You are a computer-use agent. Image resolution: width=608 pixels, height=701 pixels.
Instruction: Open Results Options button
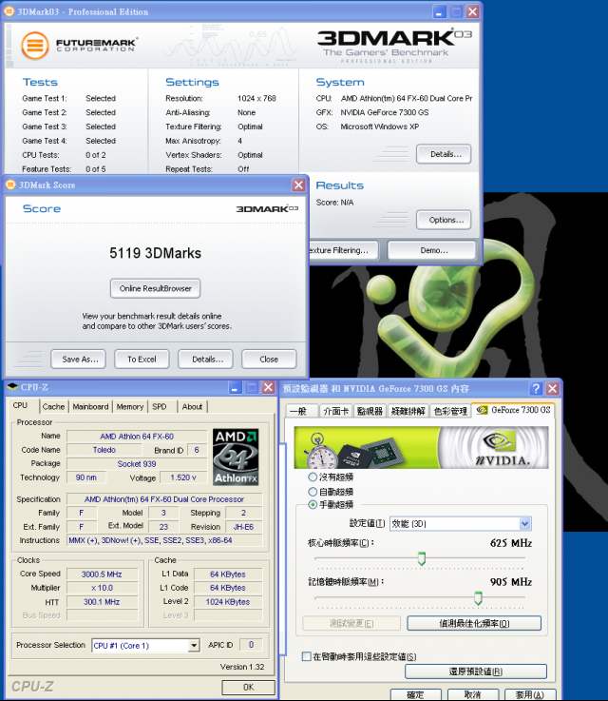[x=444, y=220]
